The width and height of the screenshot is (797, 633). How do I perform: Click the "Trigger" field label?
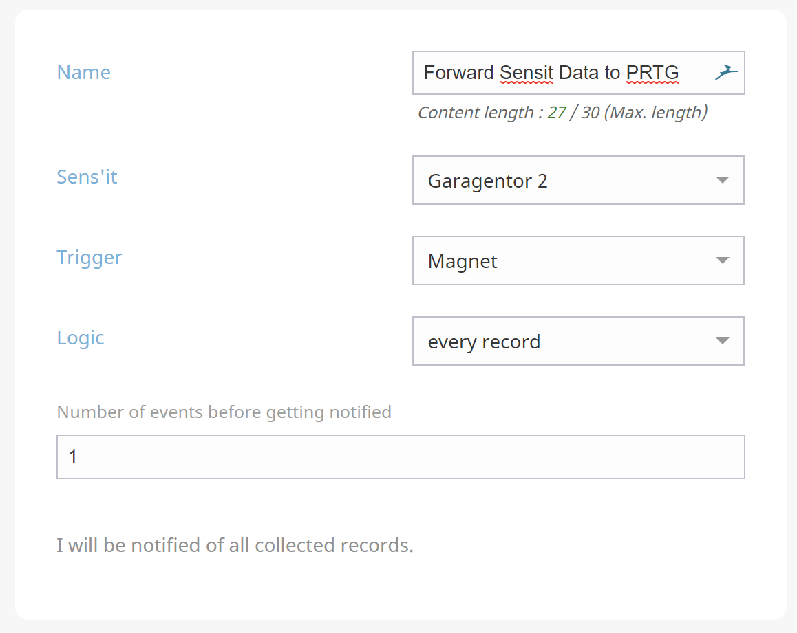(89, 257)
